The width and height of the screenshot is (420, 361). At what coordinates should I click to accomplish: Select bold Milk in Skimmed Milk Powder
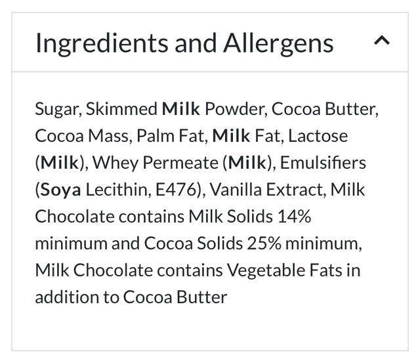click(x=181, y=108)
